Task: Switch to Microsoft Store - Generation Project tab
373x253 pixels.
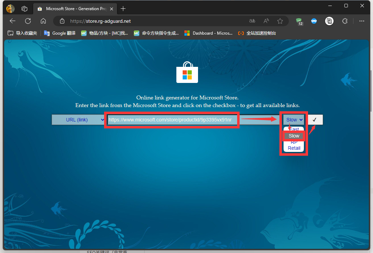Action: (75, 9)
